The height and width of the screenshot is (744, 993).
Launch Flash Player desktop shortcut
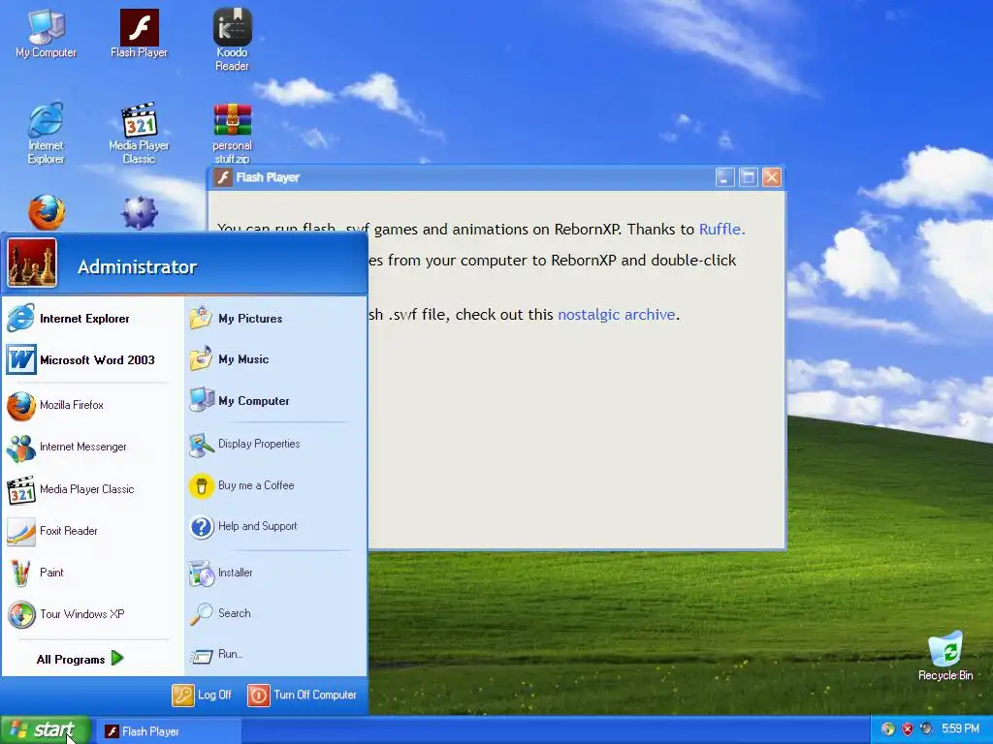tap(139, 35)
